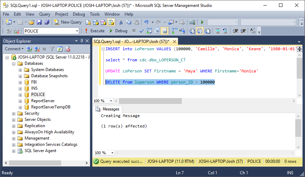Click the Connect Object Explorer icon
This screenshot has width=305, height=177.
click(29, 49)
